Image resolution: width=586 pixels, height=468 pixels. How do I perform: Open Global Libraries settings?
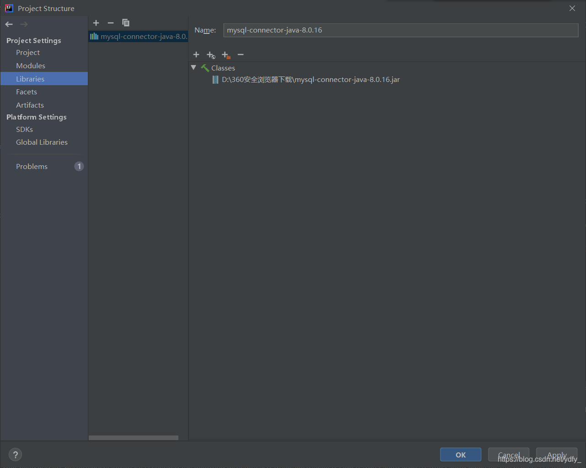(x=42, y=142)
